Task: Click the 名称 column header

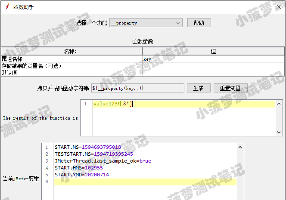Action: click(72, 51)
